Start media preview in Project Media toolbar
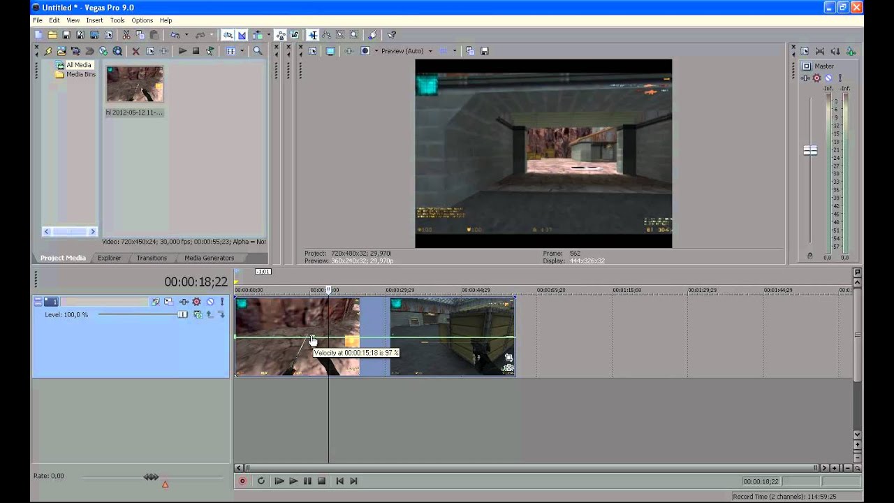894x503 pixels. tap(182, 51)
